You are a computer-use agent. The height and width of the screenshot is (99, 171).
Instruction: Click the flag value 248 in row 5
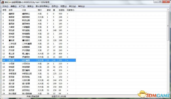[x=55, y=30]
